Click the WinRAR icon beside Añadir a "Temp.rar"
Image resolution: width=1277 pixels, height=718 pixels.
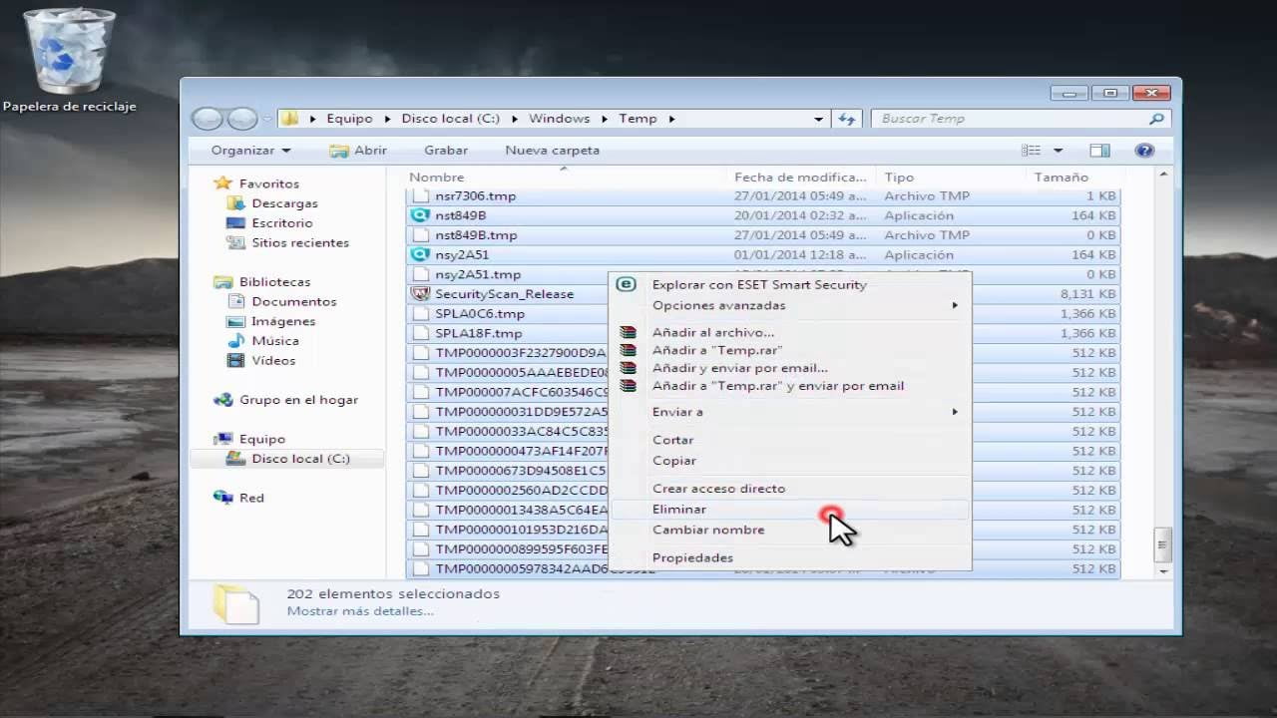(x=628, y=350)
